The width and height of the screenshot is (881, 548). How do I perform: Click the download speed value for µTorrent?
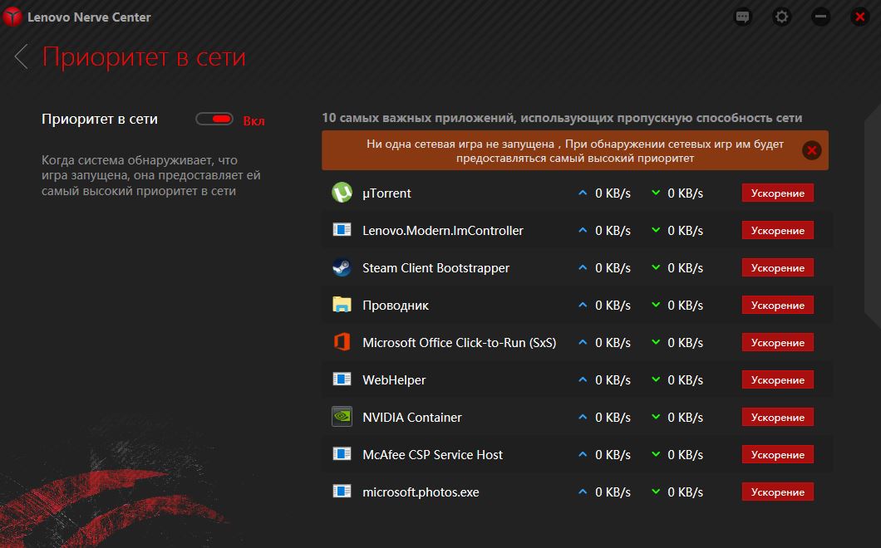click(685, 193)
